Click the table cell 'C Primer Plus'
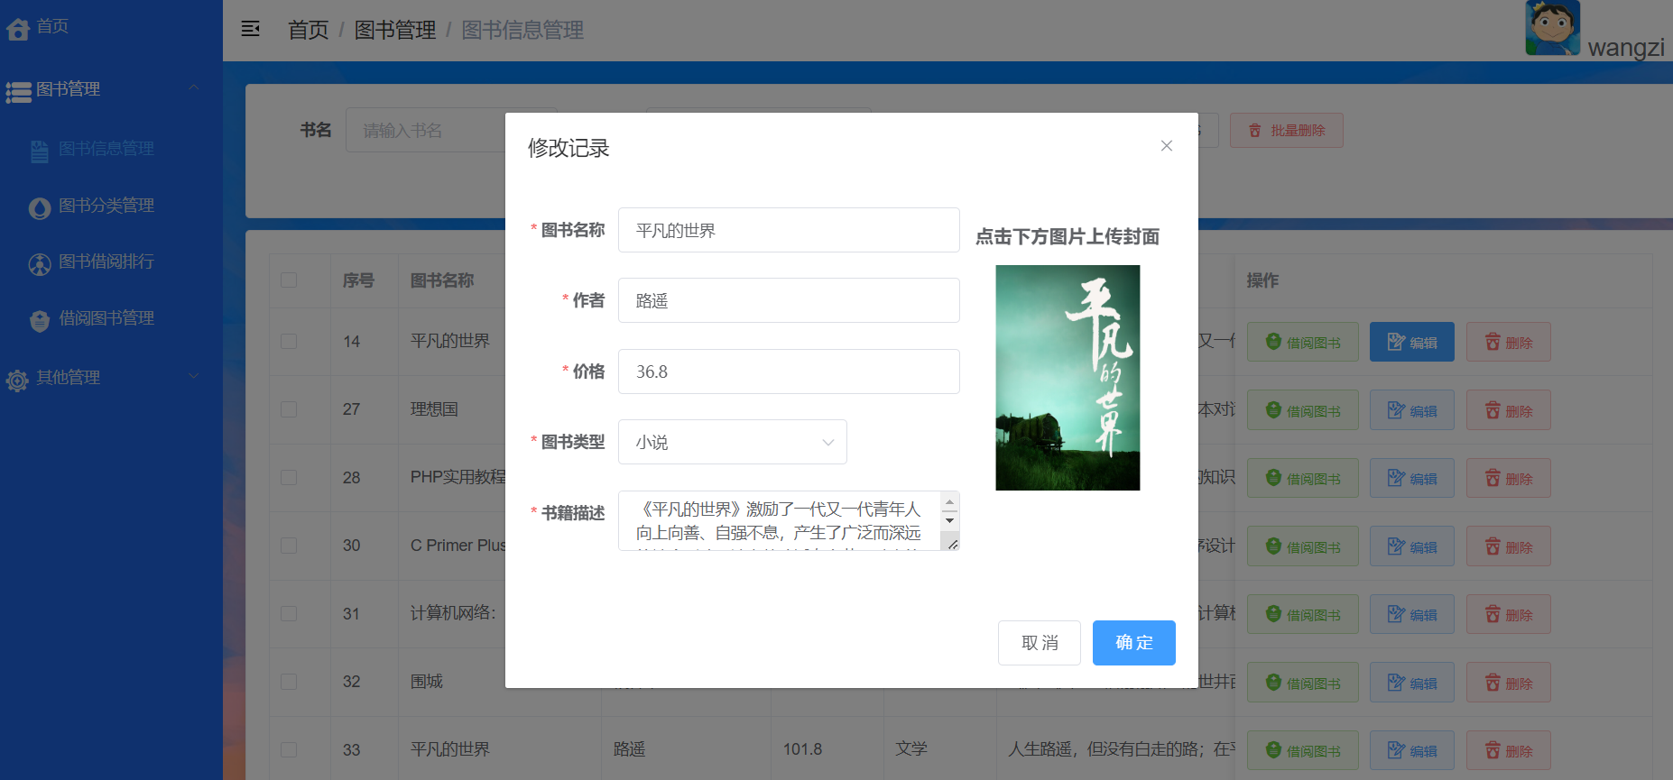This screenshot has height=780, width=1673. point(458,546)
